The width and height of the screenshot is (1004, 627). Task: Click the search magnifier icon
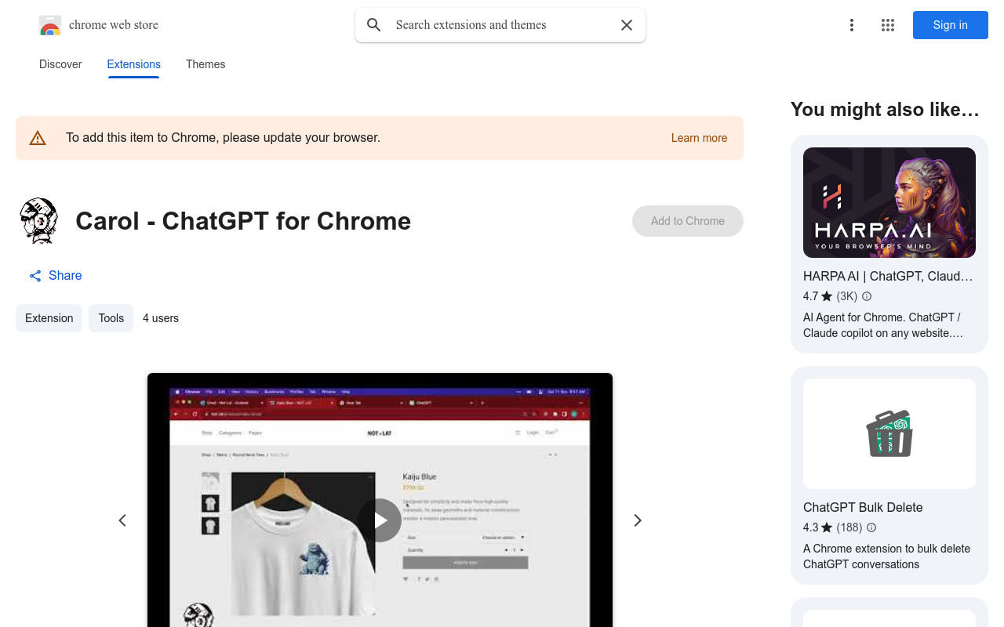click(x=374, y=25)
